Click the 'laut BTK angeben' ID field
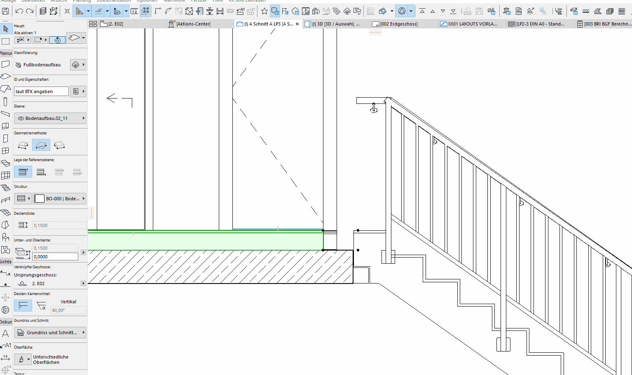632x375 pixels. click(x=42, y=91)
